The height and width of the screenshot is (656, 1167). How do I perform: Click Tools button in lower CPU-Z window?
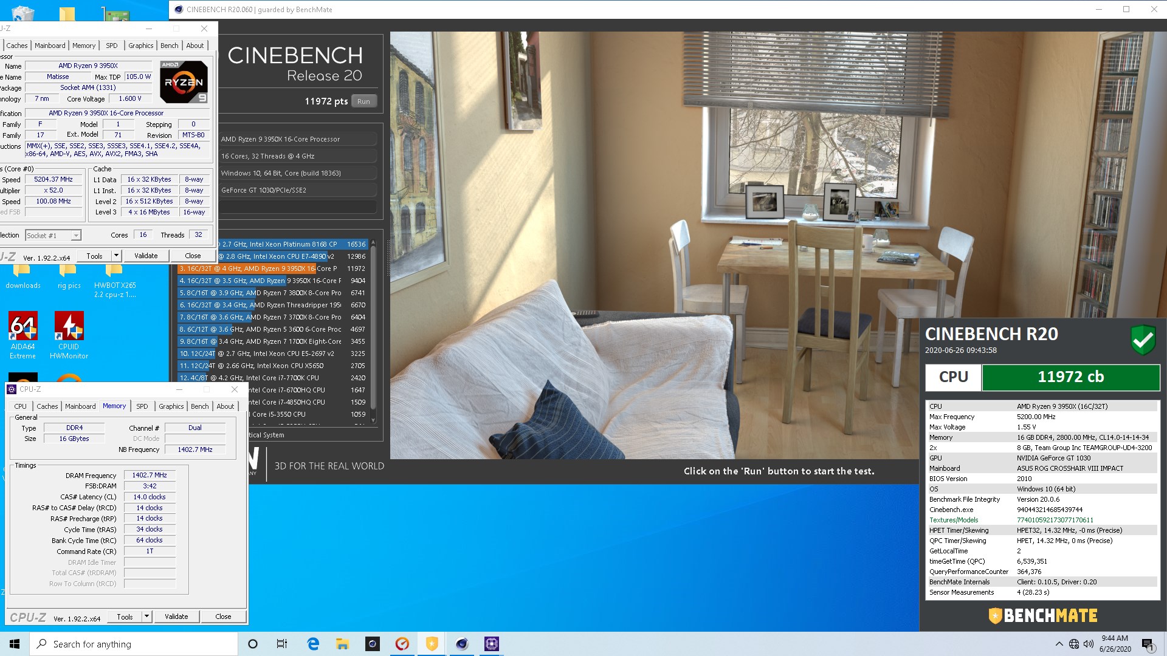125,617
